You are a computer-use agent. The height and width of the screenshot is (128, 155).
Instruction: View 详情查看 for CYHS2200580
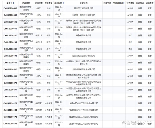(150, 69)
